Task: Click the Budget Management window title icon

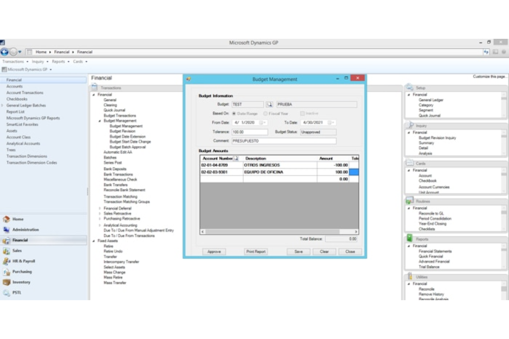Action: (188, 79)
